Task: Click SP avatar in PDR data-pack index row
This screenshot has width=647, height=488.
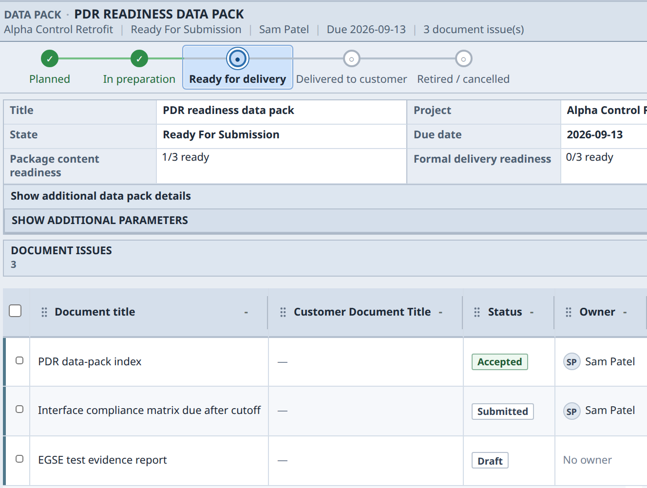Action: point(571,362)
